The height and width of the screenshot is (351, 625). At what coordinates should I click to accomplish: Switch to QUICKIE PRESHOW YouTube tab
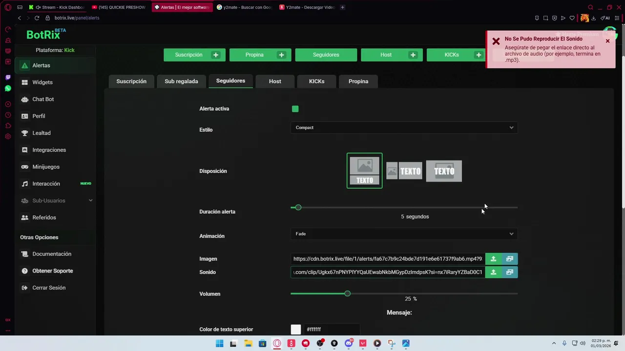tap(119, 7)
